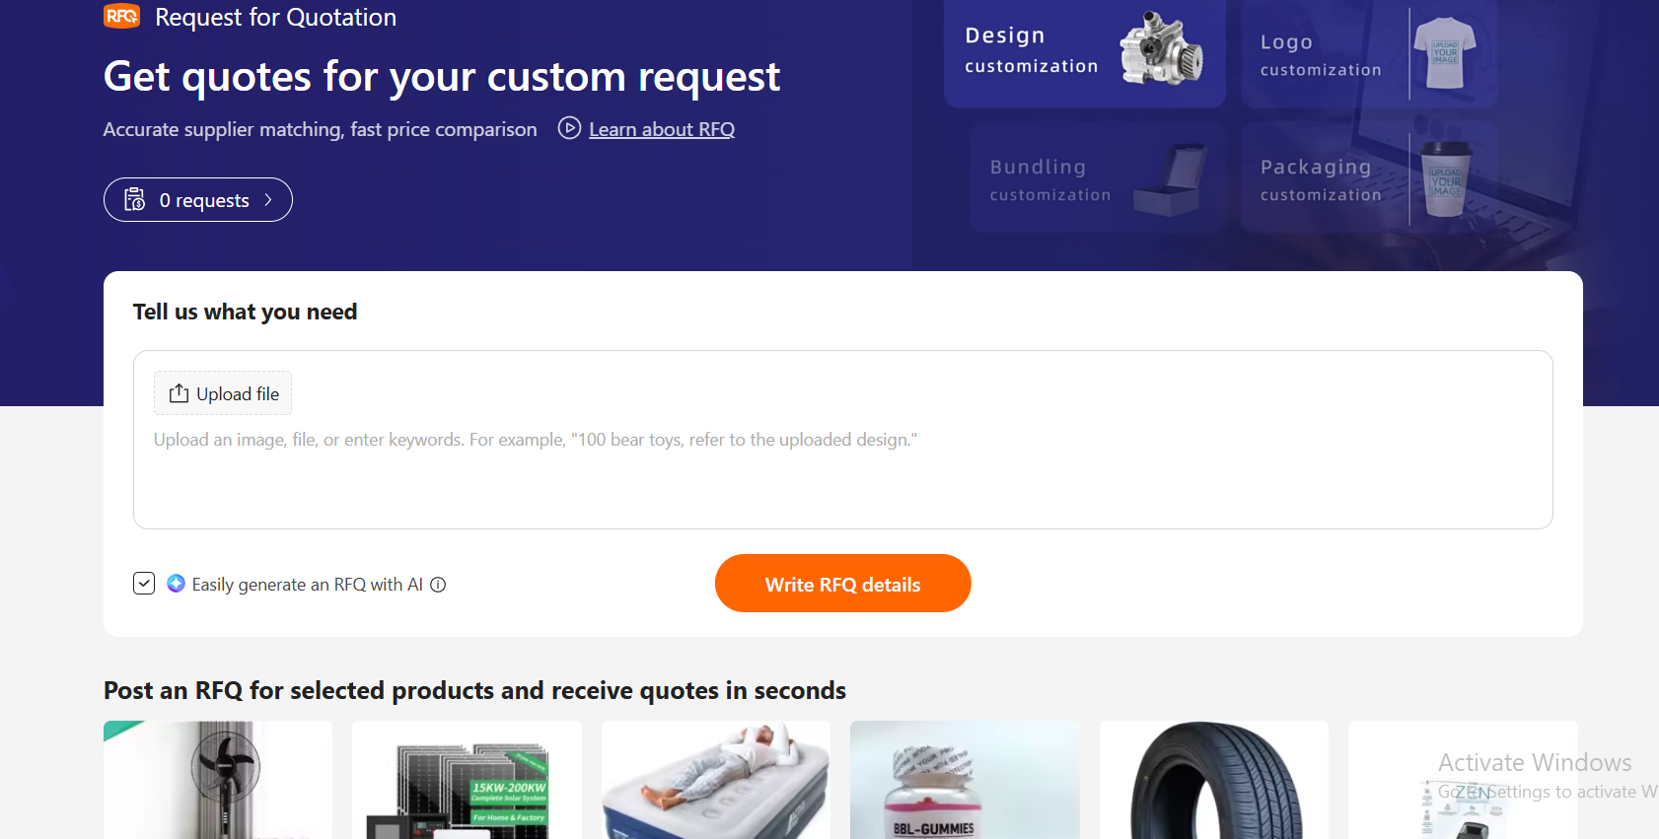Click the pump image on Design customization
Screen dimensions: 1659x839
(1162, 49)
